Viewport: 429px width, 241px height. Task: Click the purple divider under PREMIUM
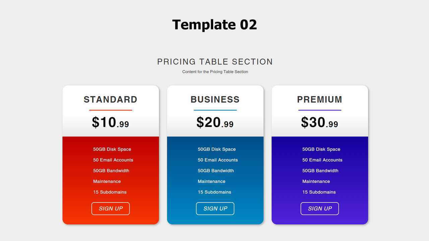[x=320, y=109]
